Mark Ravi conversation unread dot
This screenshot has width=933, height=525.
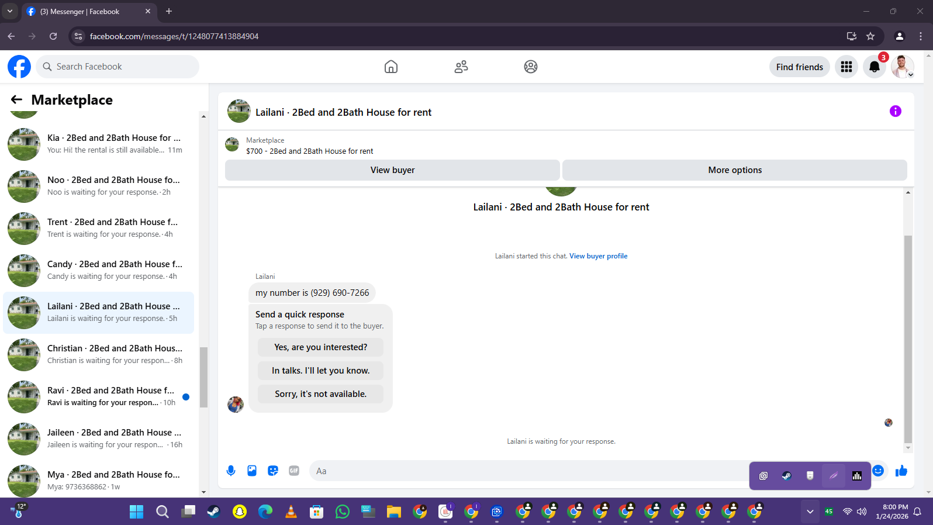(186, 397)
